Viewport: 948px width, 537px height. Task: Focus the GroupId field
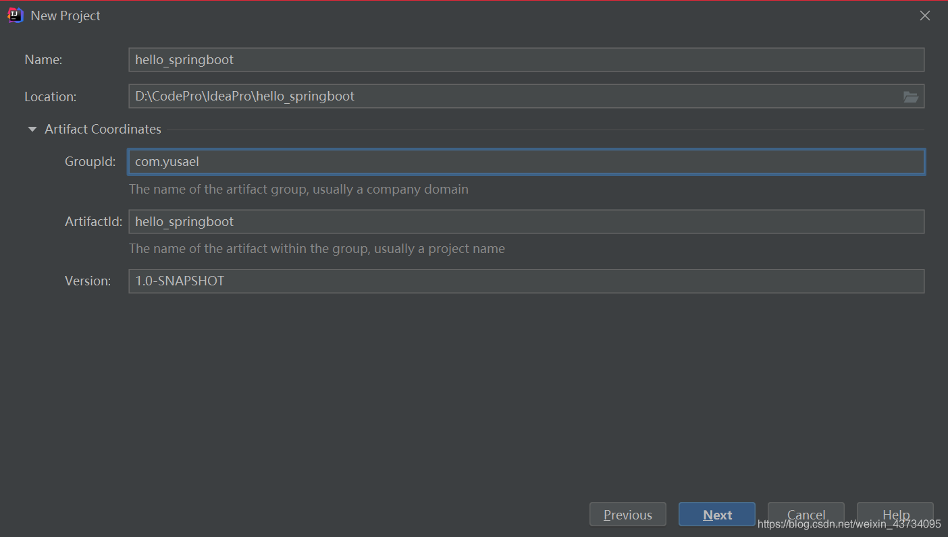tap(526, 162)
